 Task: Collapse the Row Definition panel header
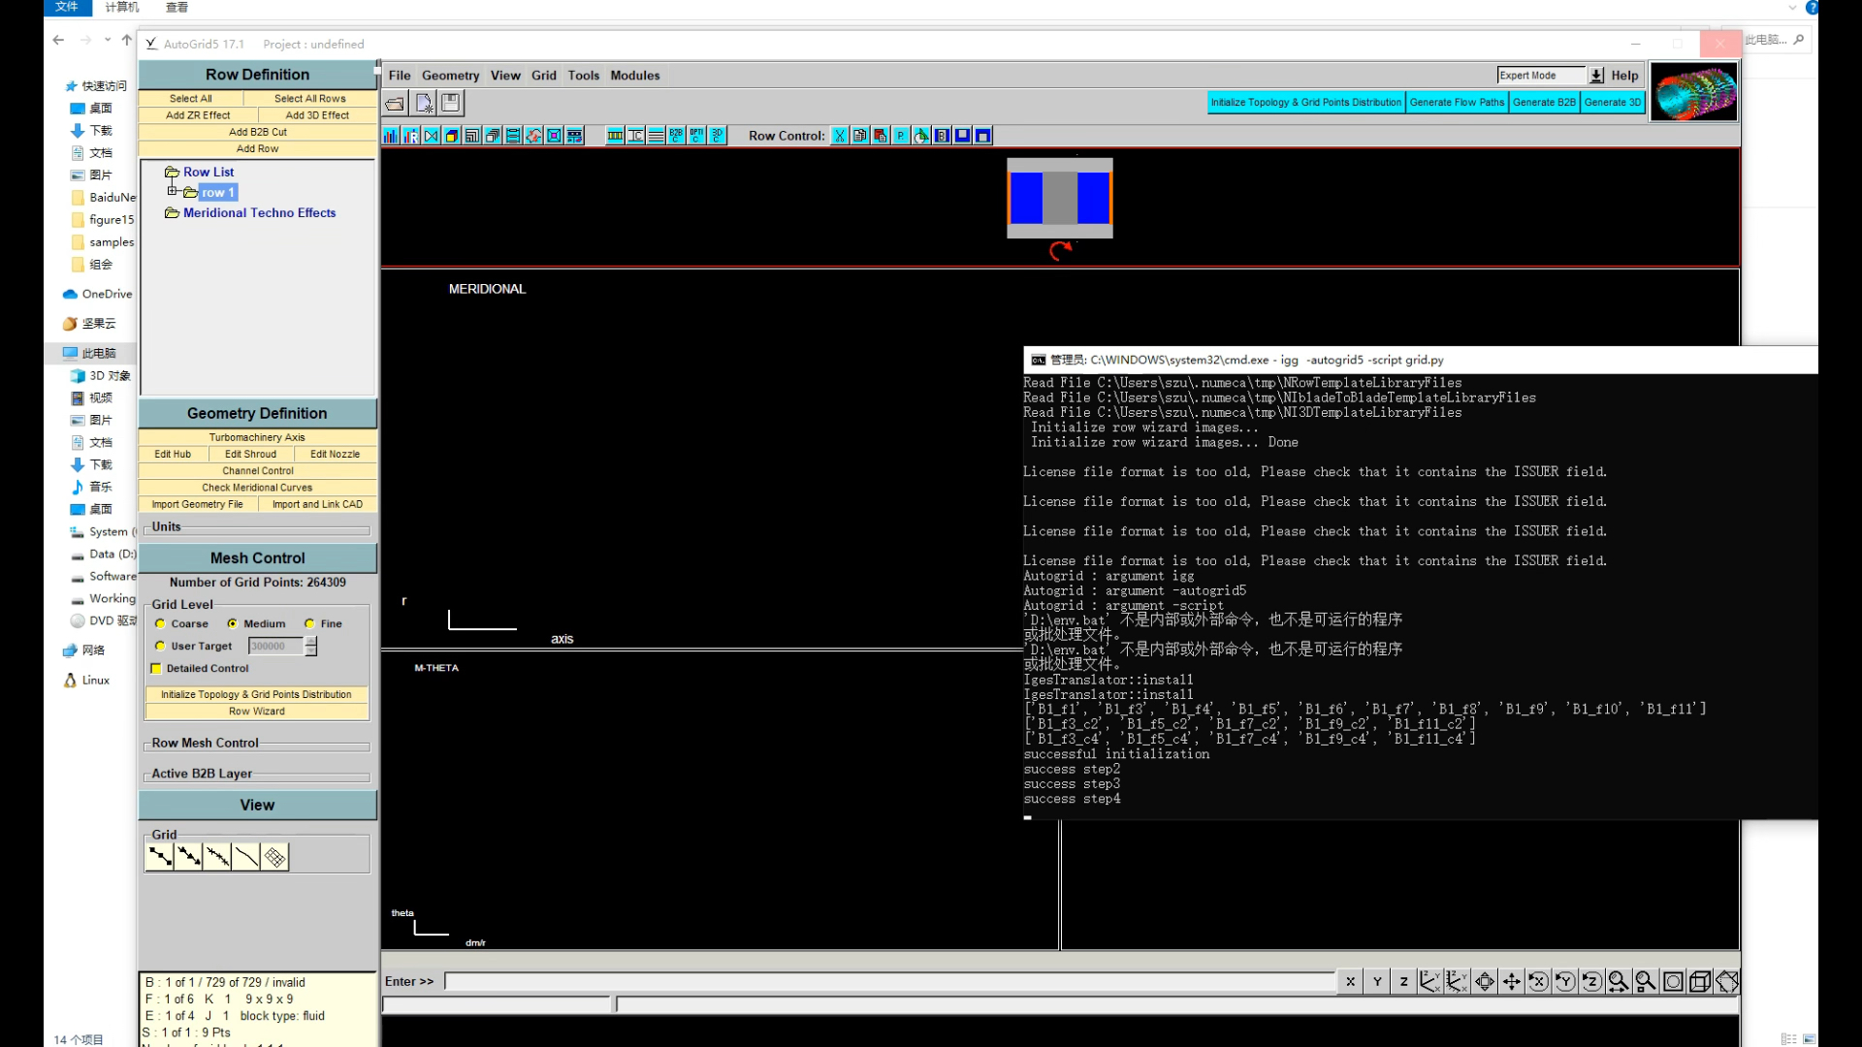(x=257, y=75)
